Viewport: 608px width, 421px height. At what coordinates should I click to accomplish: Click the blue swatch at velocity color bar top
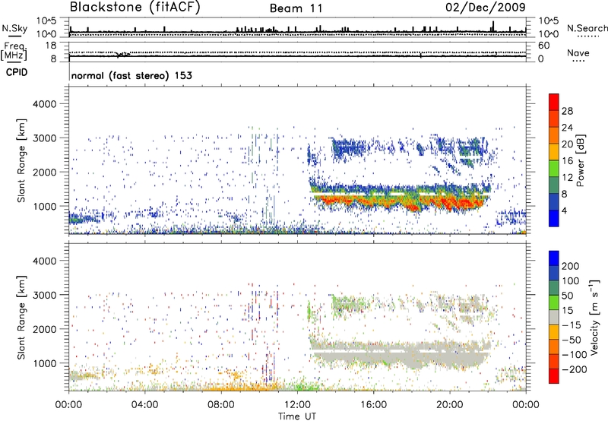pos(554,258)
